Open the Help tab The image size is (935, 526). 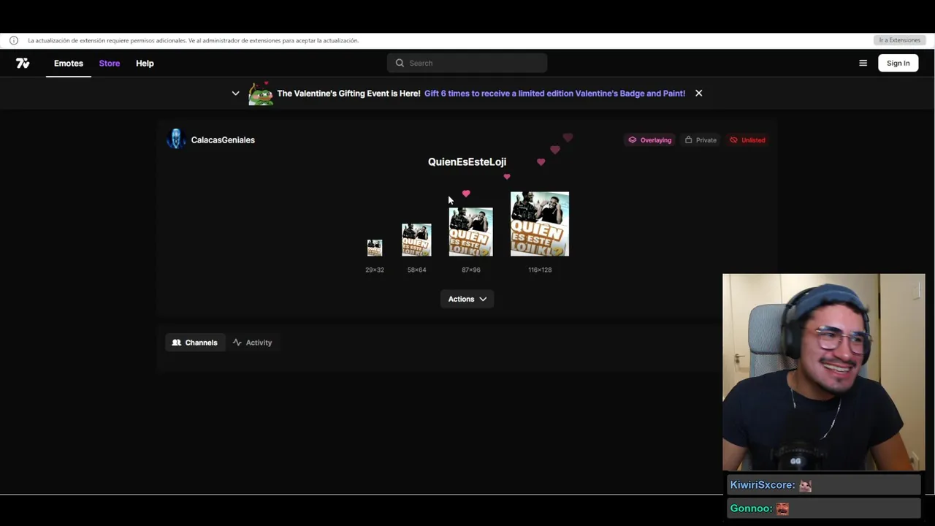(145, 64)
